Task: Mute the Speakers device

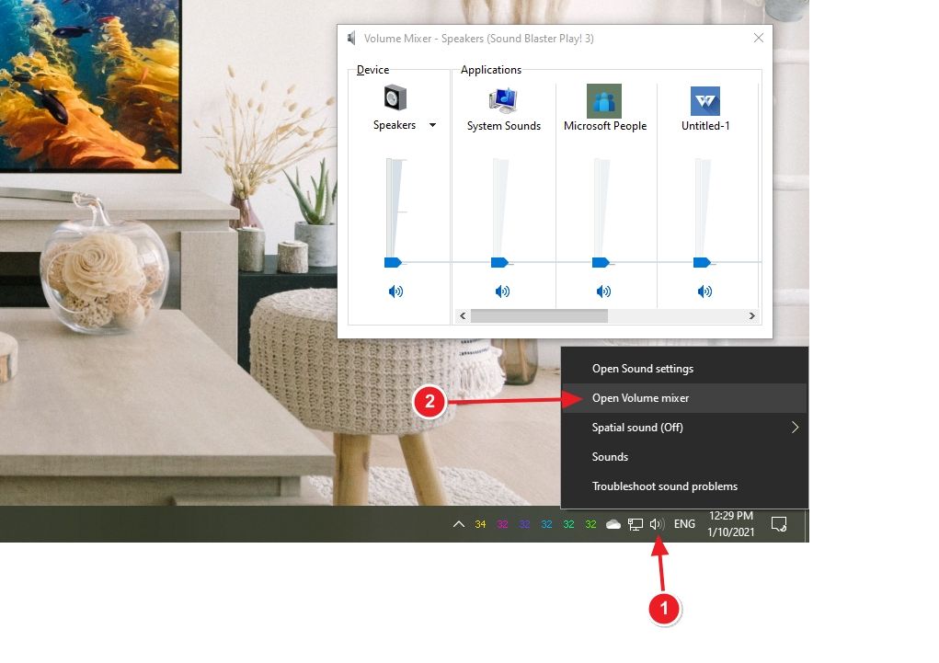Action: 395,291
